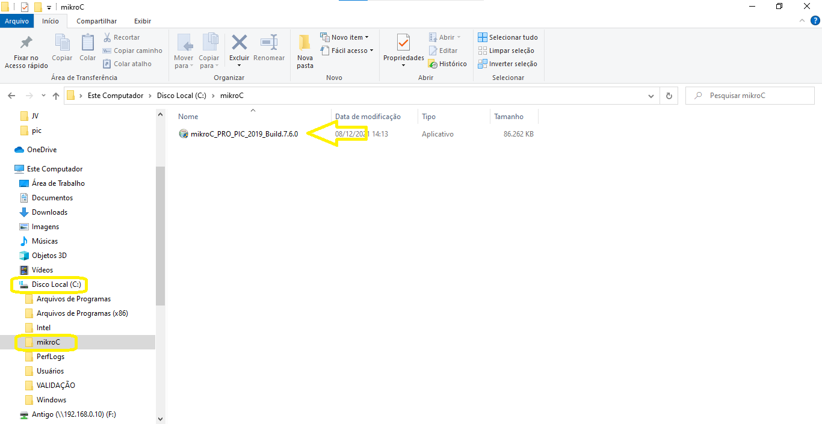Switch to the Compartilhar ribbon tab
The image size is (822, 424).
point(96,21)
